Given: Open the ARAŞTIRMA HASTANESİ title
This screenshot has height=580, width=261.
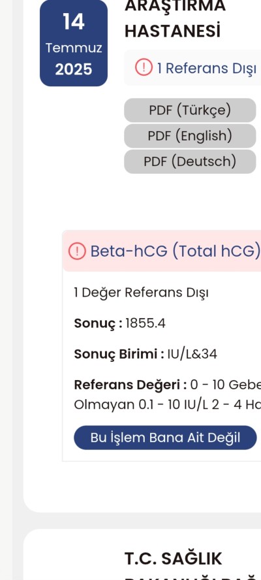Looking at the screenshot, I should (x=175, y=18).
